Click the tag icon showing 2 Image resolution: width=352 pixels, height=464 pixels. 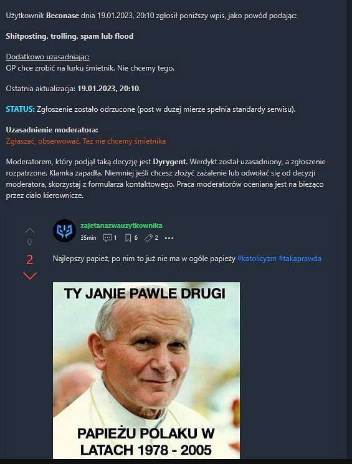pyautogui.click(x=148, y=238)
